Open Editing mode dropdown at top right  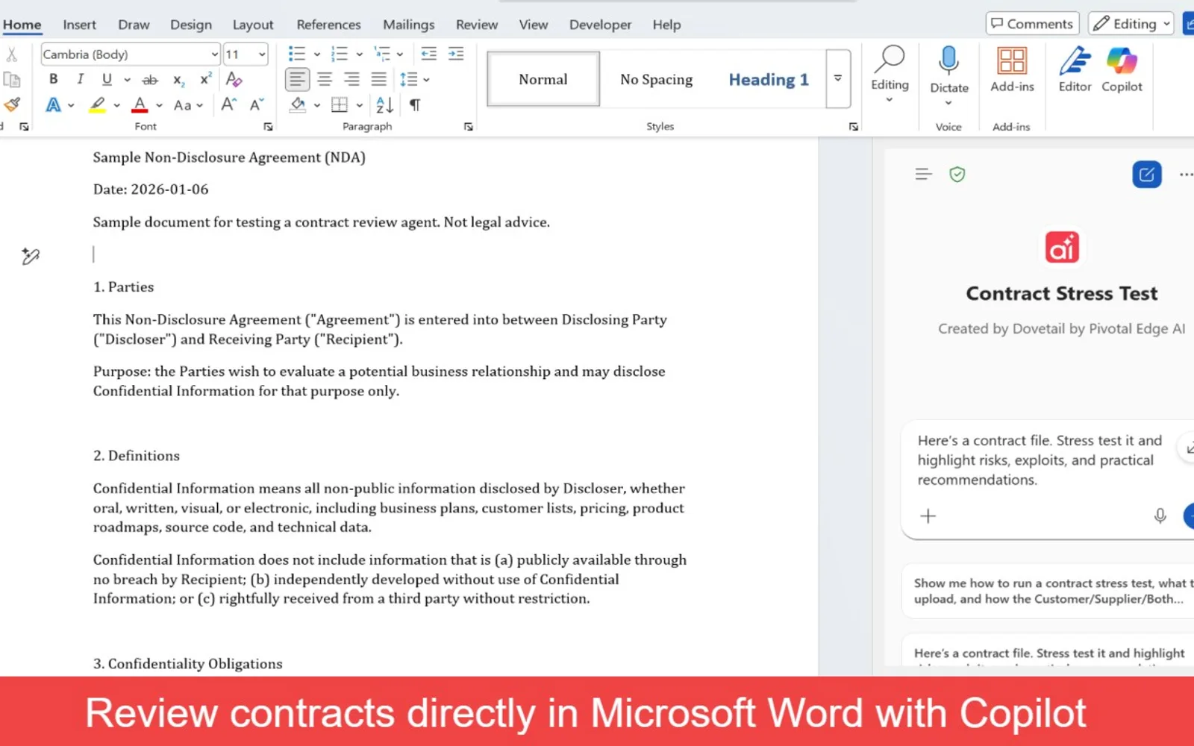tap(1131, 24)
